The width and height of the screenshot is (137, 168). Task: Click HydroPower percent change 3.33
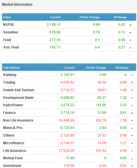(123, 105)
